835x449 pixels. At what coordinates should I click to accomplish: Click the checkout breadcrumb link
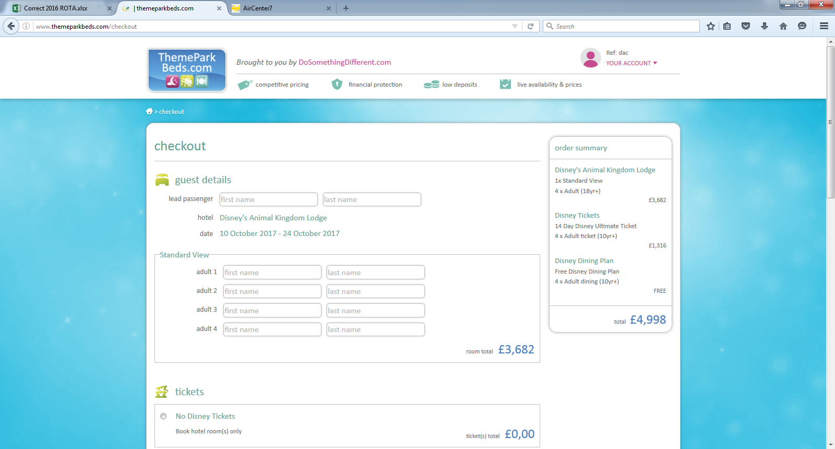[172, 112]
